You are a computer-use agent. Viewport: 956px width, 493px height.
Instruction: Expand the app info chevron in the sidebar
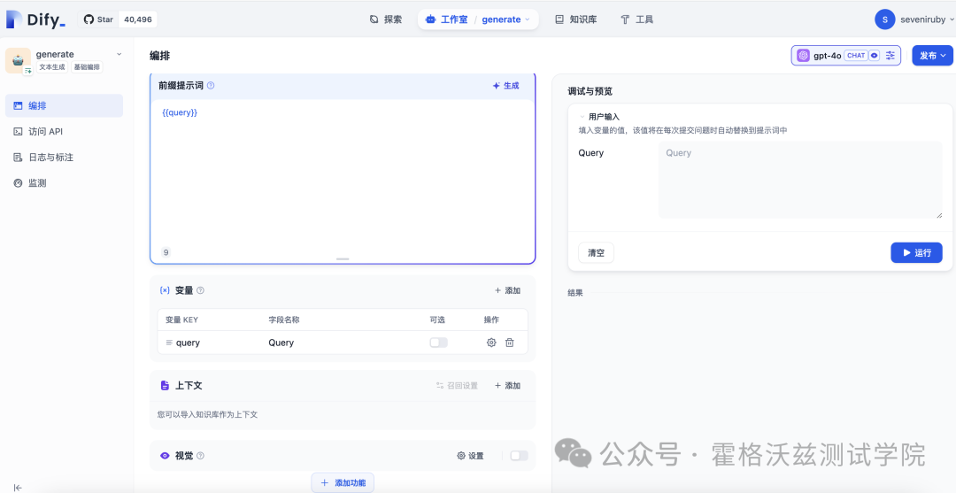point(119,54)
